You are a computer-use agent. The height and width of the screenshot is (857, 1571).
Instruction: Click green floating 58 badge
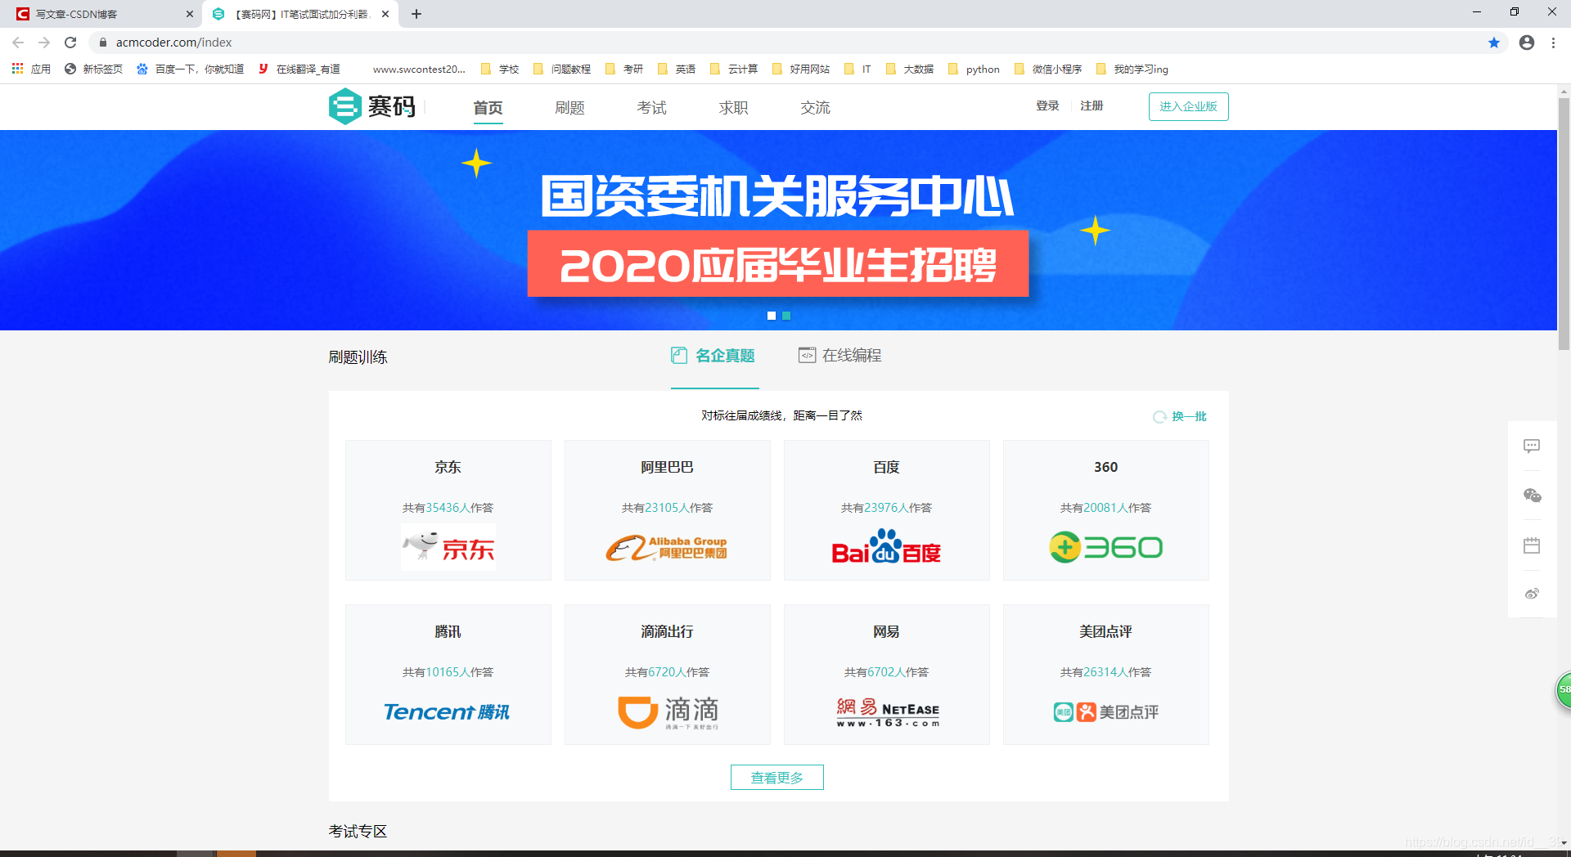pyautogui.click(x=1563, y=689)
